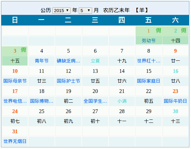Select Sunday date 10
The image size is (191, 149).
click(15, 71)
